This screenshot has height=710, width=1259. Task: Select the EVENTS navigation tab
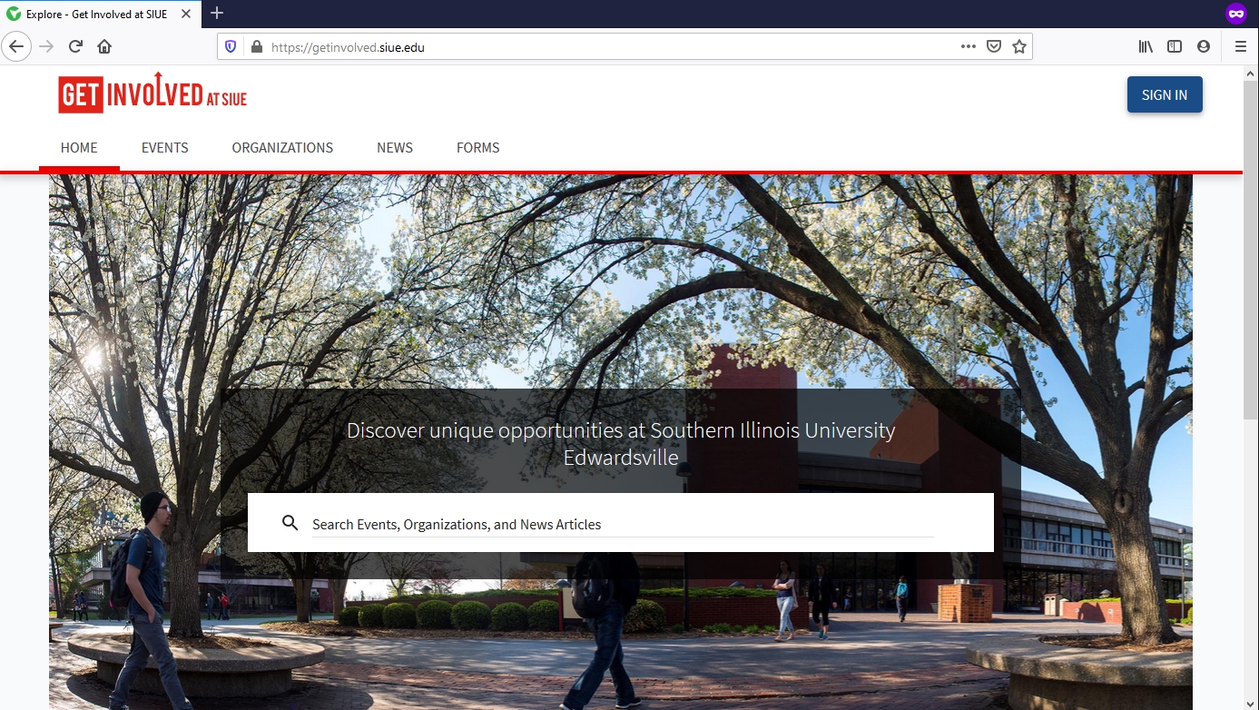[x=165, y=148]
